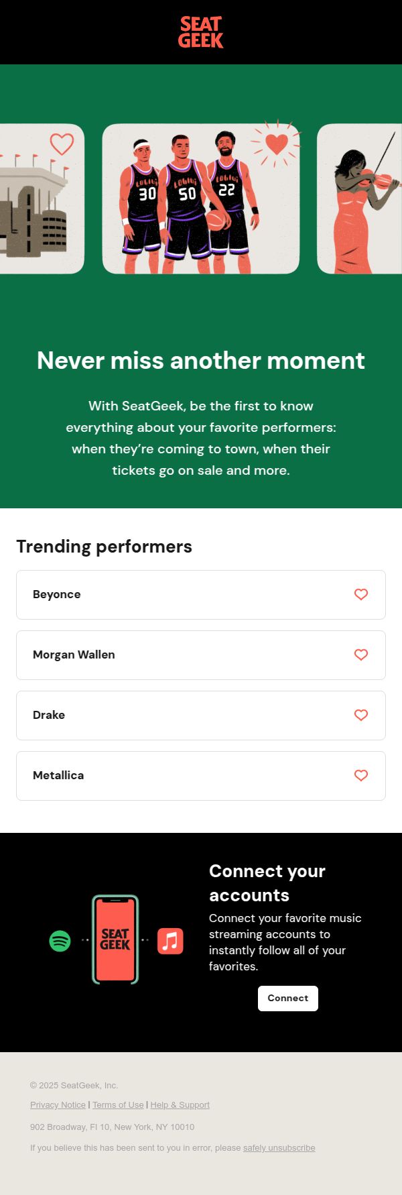Image resolution: width=402 pixels, height=1195 pixels.
Task: Click the SeatGeek logo in the header
Action: (201, 32)
